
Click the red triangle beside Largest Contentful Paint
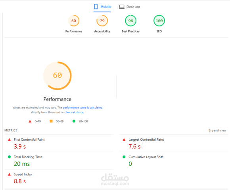click(x=124, y=140)
